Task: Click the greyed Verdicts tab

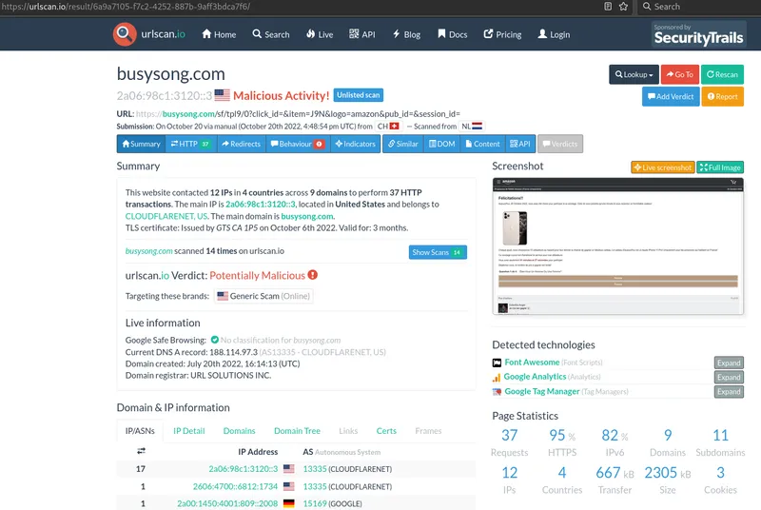Action: (x=560, y=144)
